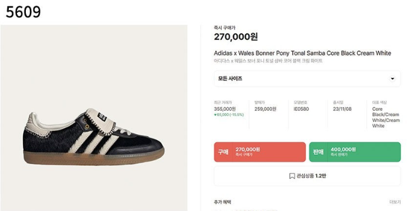The image size is (420, 211).
Task: Open the 모든 사이즈 size selector
Action: click(x=307, y=79)
